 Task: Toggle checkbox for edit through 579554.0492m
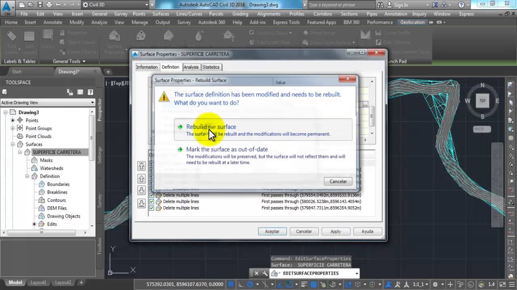152,195
